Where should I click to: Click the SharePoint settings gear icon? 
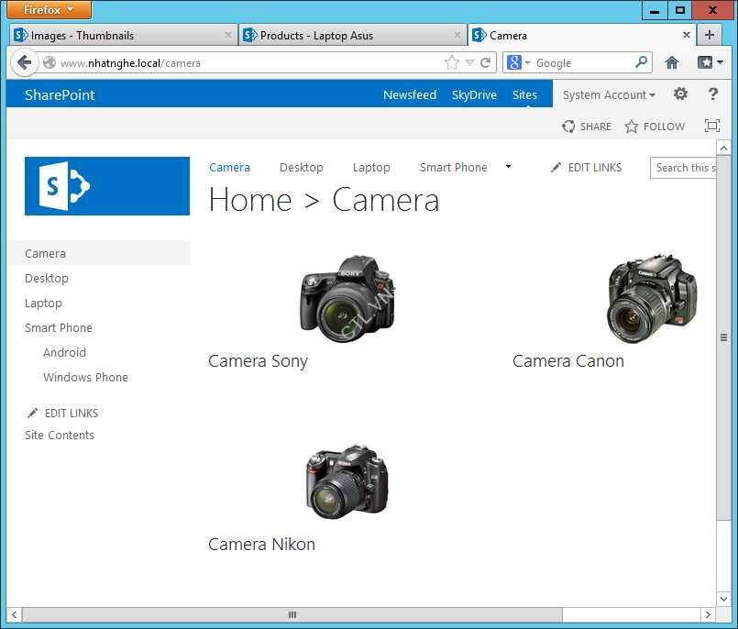pos(680,94)
